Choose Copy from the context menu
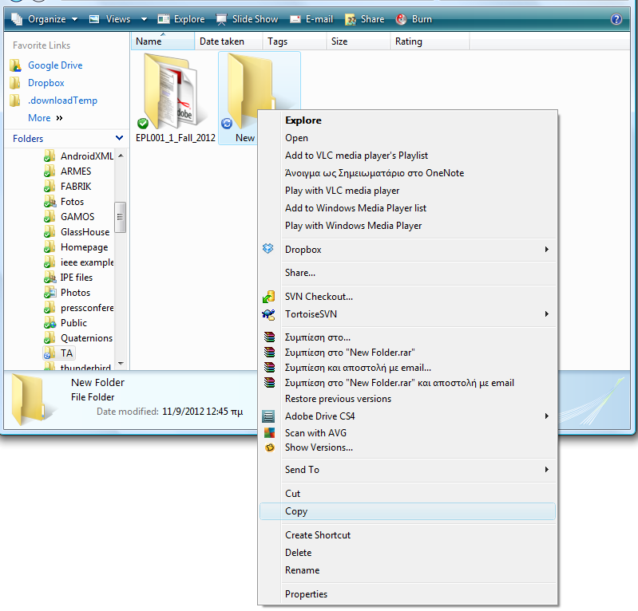Screen dimensions: 638x611 [407, 511]
